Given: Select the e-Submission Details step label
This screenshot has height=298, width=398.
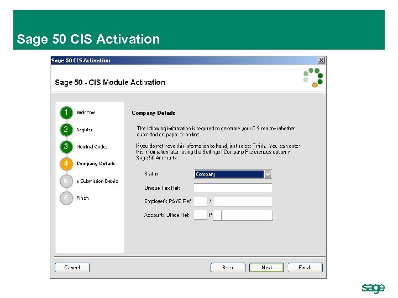Looking at the screenshot, I should pos(97,181).
